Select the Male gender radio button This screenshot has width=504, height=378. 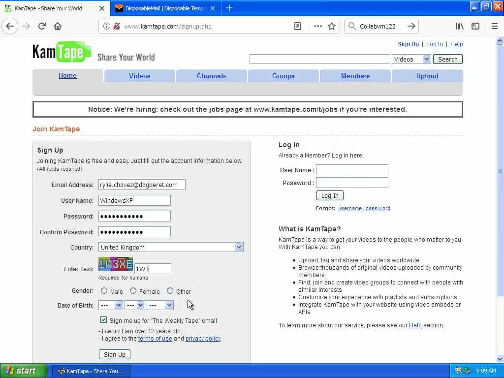104,291
